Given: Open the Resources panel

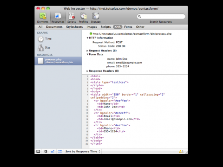Looking at the screenshot, I should click(x=58, y=18).
